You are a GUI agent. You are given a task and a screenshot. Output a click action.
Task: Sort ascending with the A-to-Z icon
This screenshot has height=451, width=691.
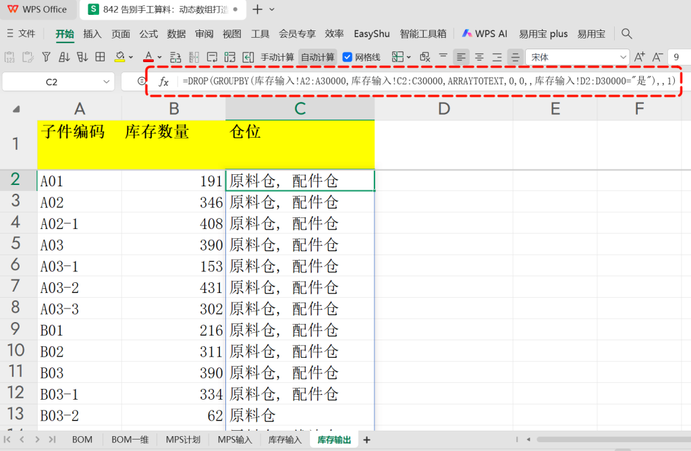64,57
